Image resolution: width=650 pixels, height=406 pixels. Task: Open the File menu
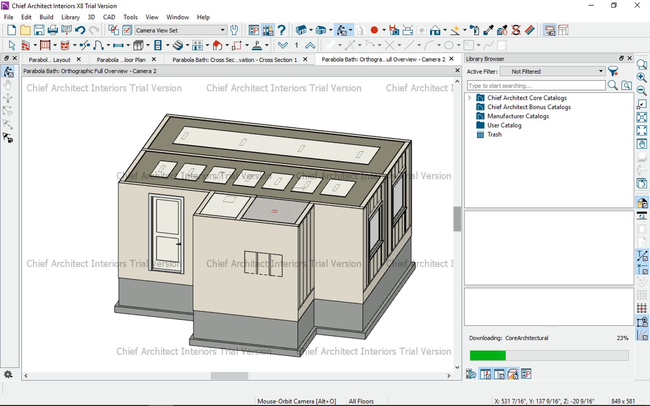pos(9,17)
